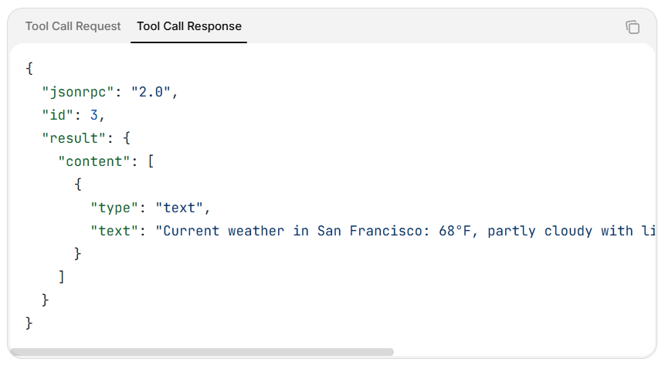Select the Tool Call Response tab

point(189,26)
